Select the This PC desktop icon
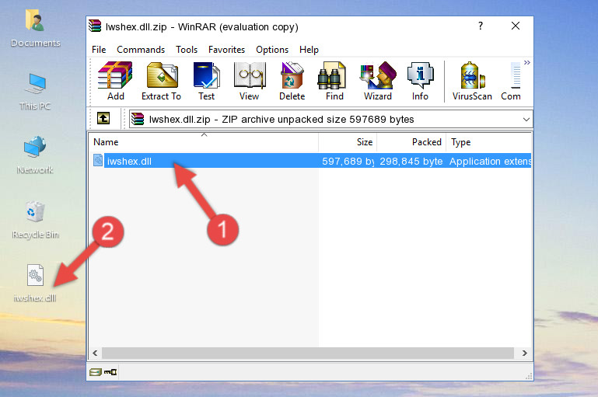Screen dimensions: 598x397 tap(36, 91)
